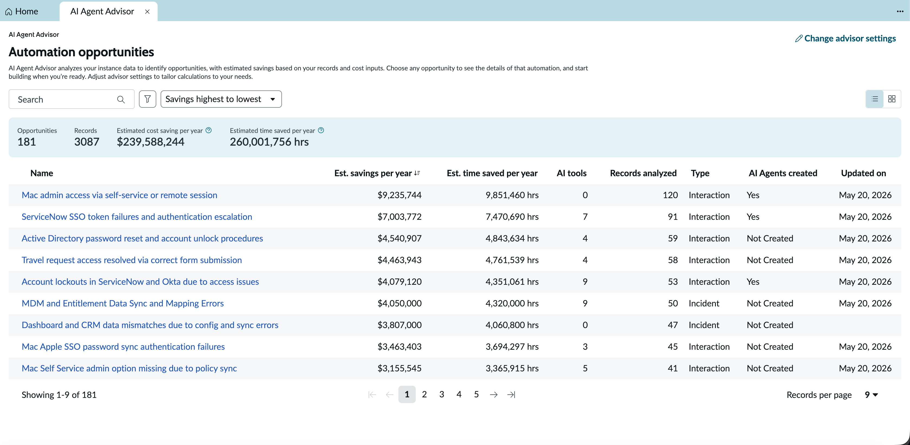Sort by AI tools column header
The height and width of the screenshot is (445, 910).
(x=571, y=173)
